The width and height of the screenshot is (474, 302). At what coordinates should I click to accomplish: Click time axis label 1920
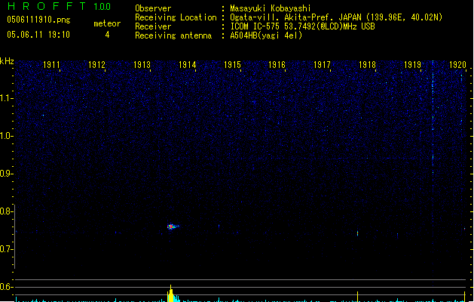(457, 65)
